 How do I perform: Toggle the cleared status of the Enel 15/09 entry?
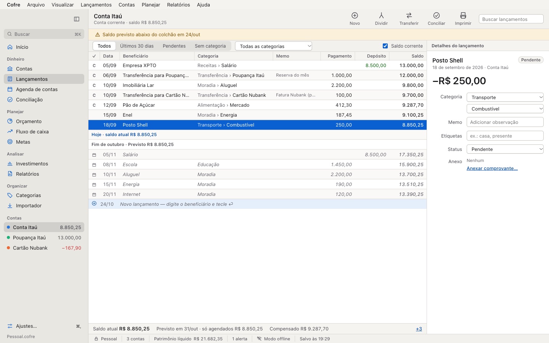click(x=94, y=115)
